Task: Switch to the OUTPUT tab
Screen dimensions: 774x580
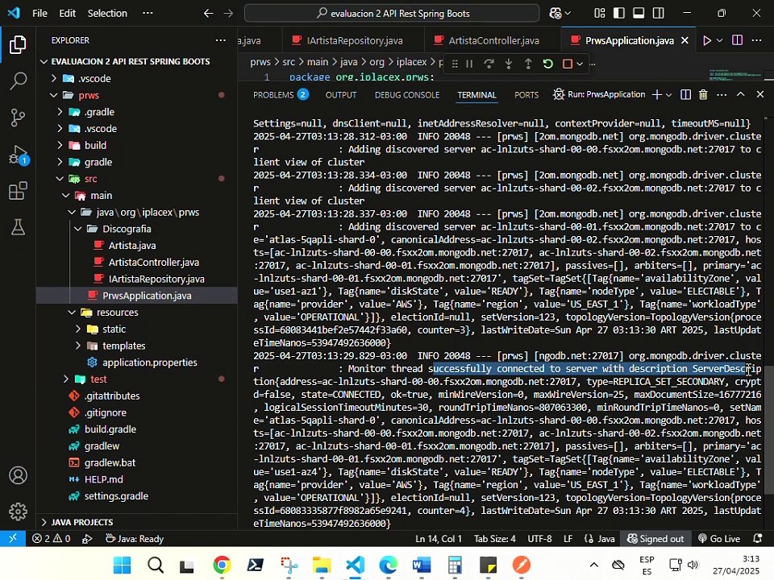Action: pyautogui.click(x=340, y=95)
